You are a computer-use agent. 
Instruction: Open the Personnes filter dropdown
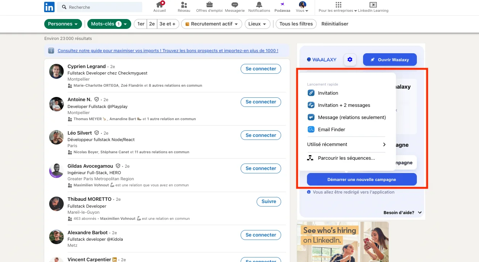[x=63, y=24]
